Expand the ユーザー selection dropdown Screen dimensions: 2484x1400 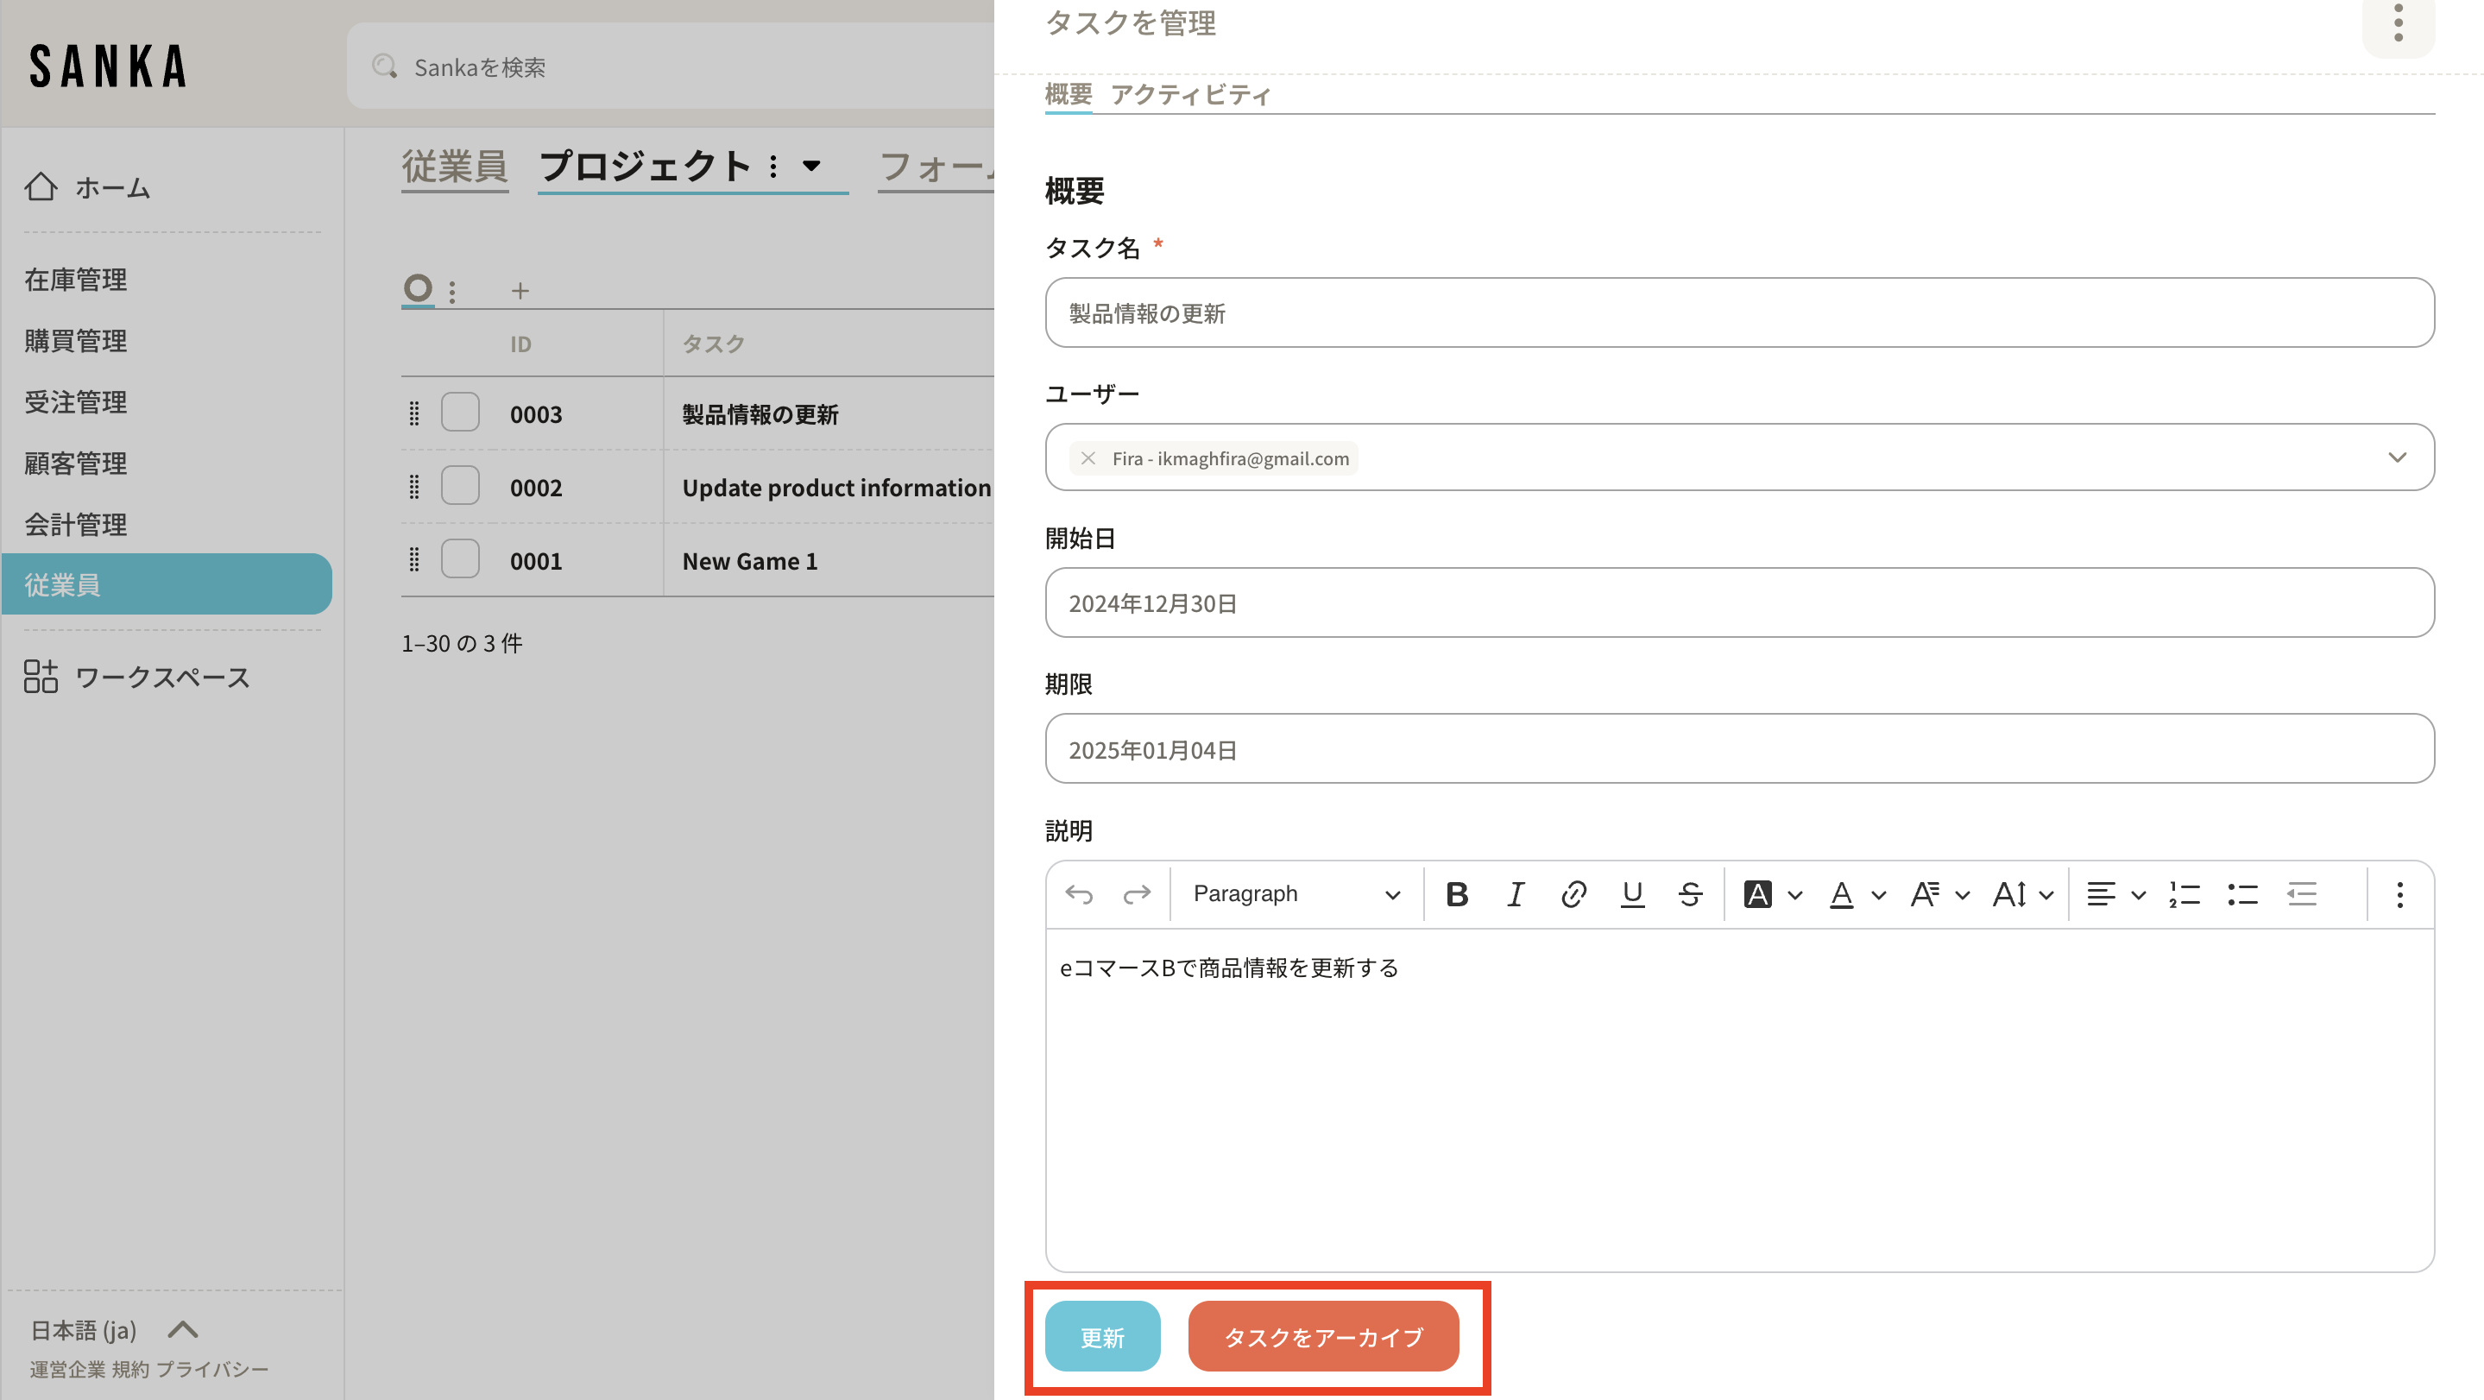coord(2397,458)
